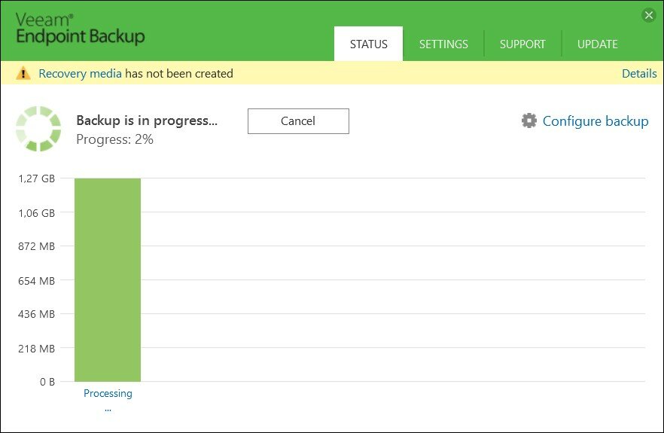Switch to the STATUS tab
The width and height of the screenshot is (664, 433).
(368, 44)
